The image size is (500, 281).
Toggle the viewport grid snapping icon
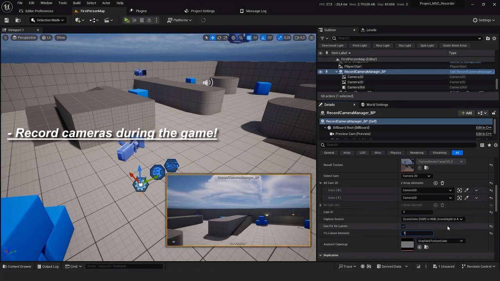[249, 38]
